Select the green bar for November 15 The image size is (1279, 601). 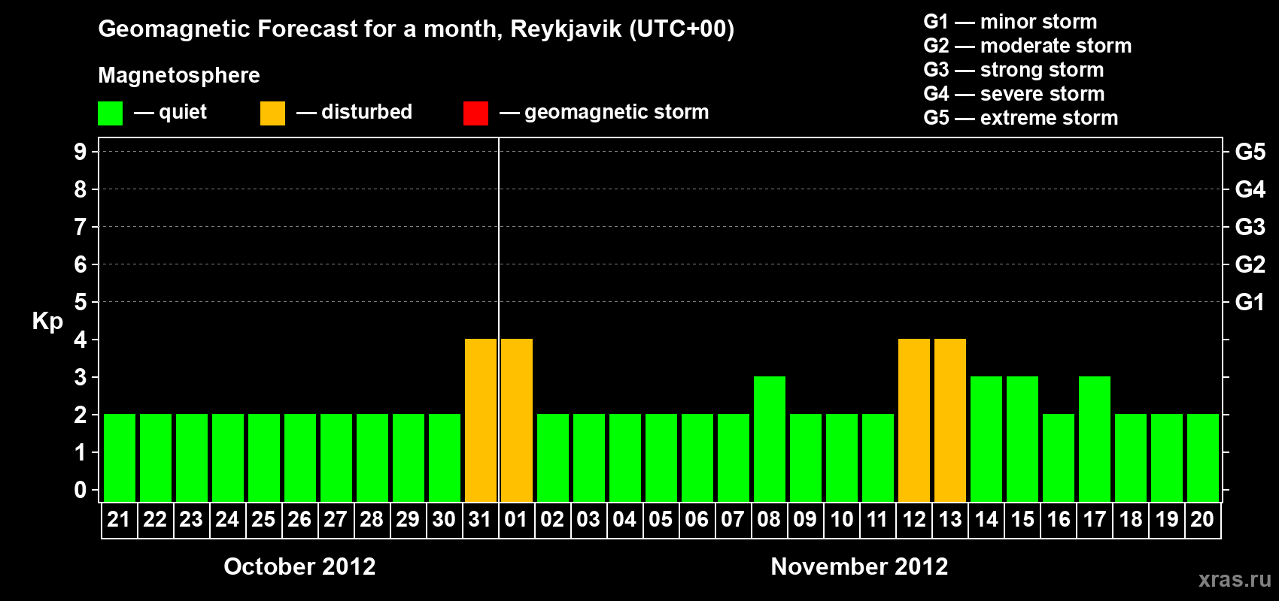point(1022,439)
